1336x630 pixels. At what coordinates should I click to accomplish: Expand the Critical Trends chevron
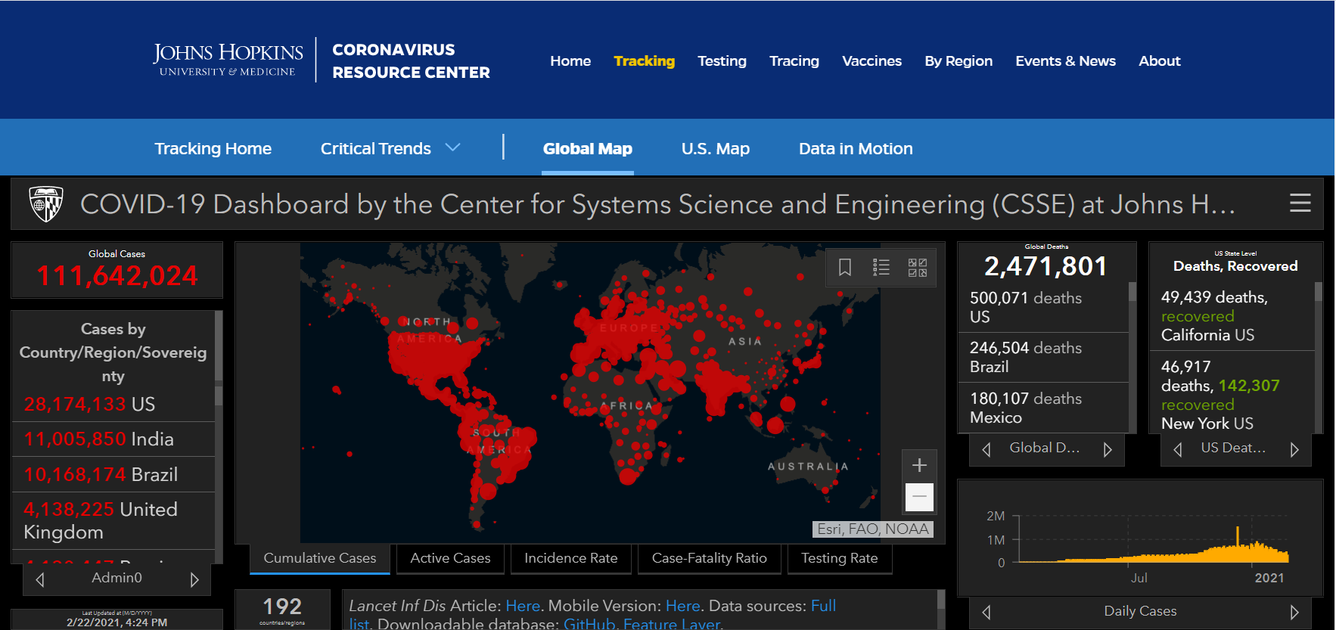[452, 147]
